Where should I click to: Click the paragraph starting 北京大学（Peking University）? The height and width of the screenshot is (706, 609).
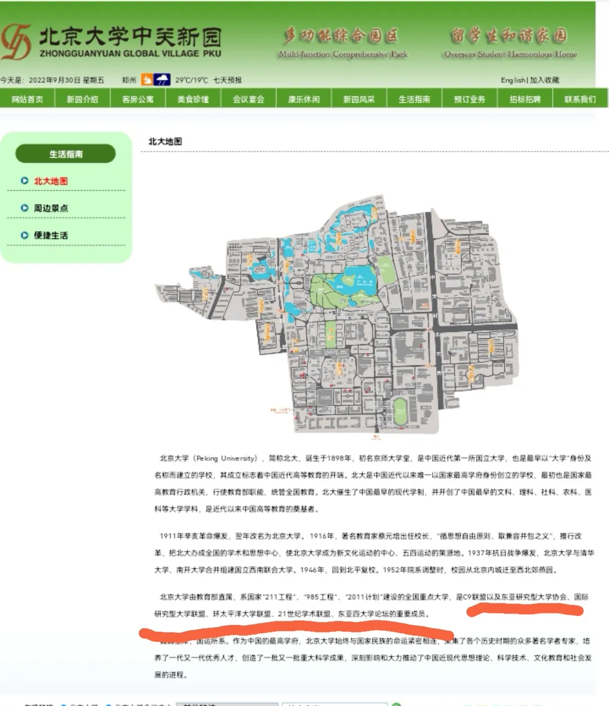[373, 484]
